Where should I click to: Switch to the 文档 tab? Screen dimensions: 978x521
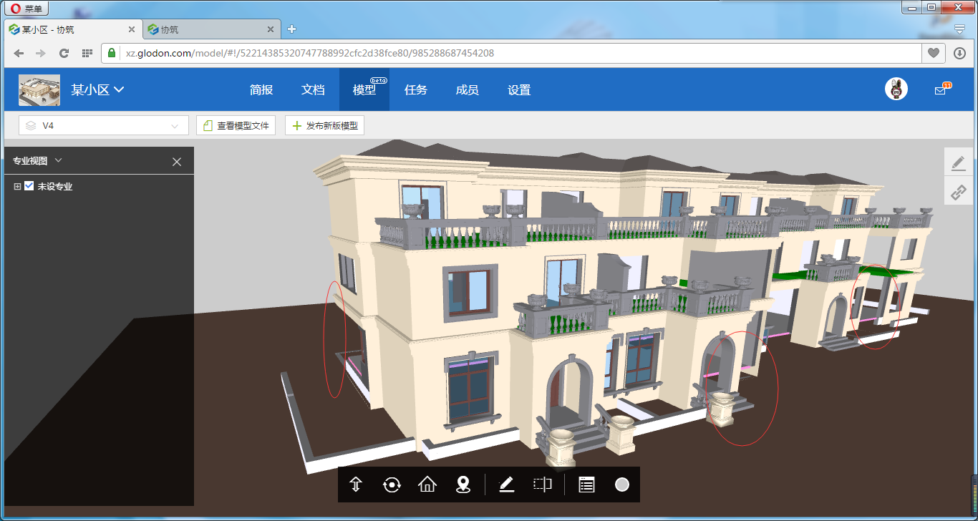(313, 90)
